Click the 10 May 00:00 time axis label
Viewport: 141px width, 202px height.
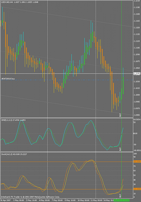click(x=83, y=200)
